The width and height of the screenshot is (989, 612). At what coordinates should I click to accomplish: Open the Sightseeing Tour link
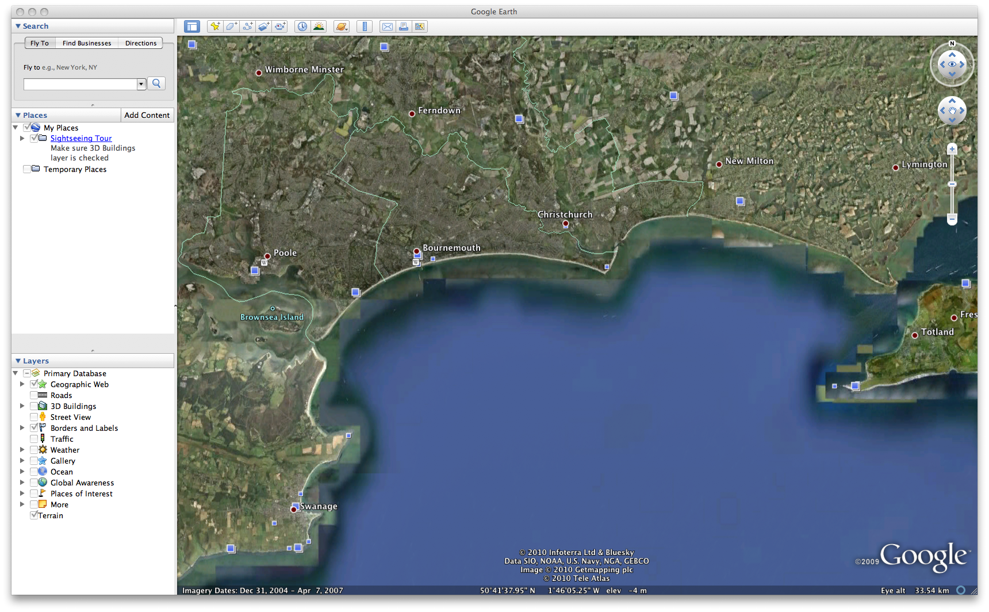click(81, 138)
